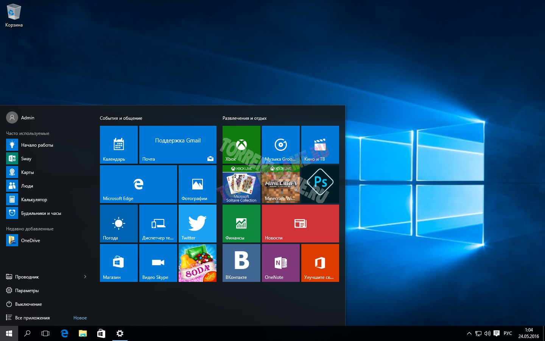Open Все приложения list

(x=32, y=318)
